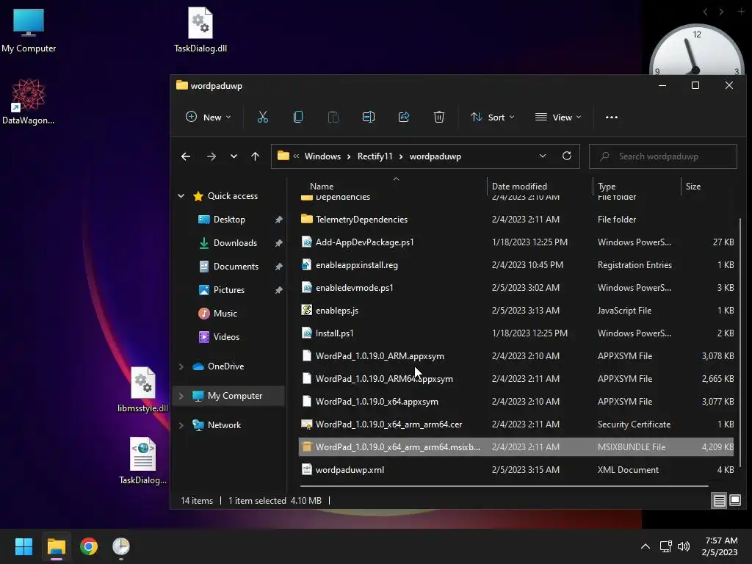Open the See more ellipsis menu
This screenshot has width=752, height=564.
tap(612, 117)
